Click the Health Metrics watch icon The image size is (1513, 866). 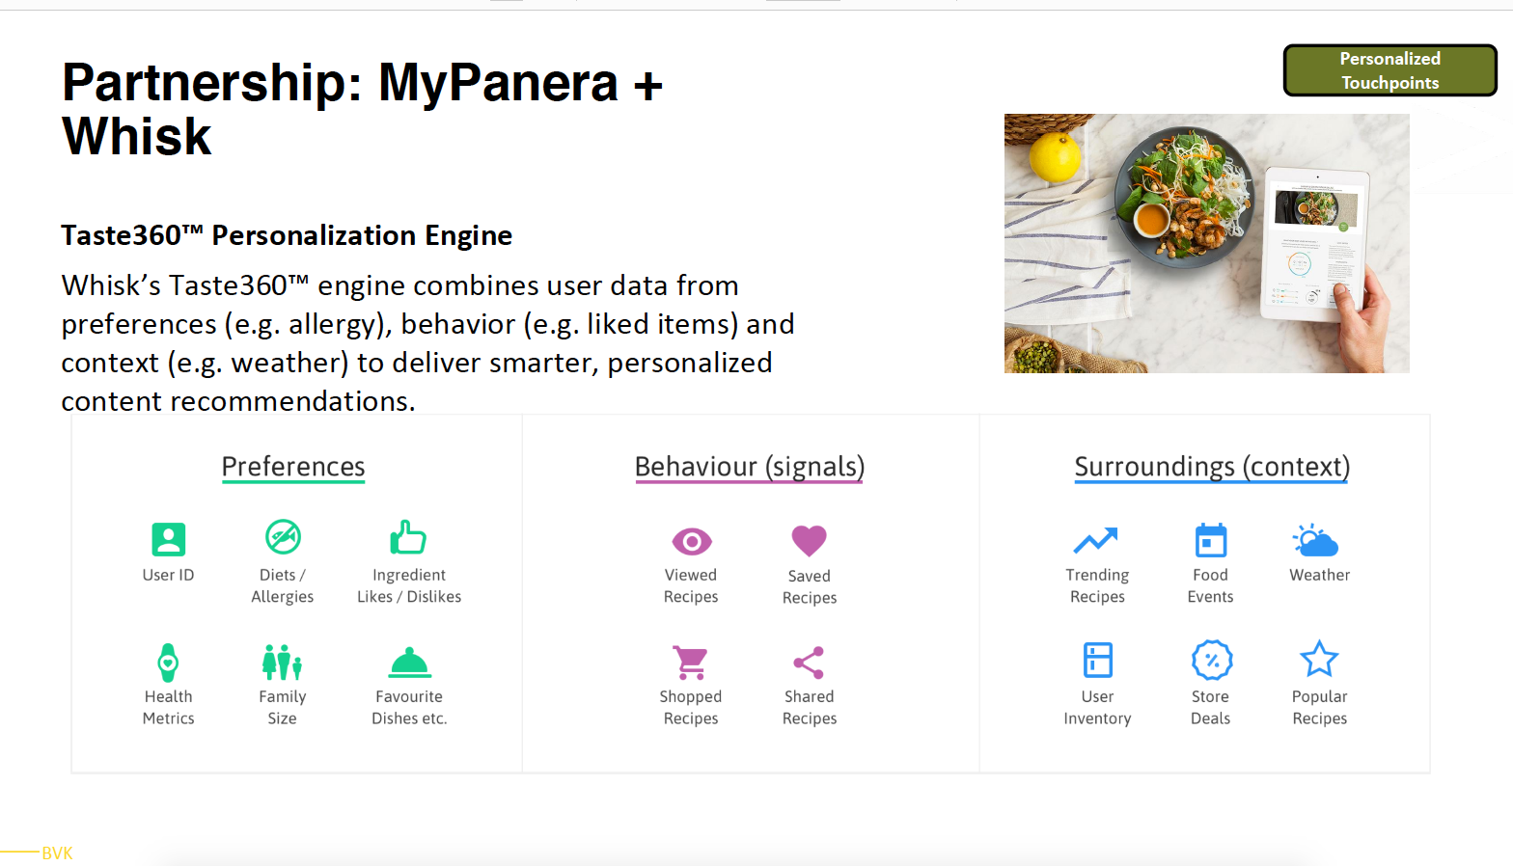pos(168,663)
